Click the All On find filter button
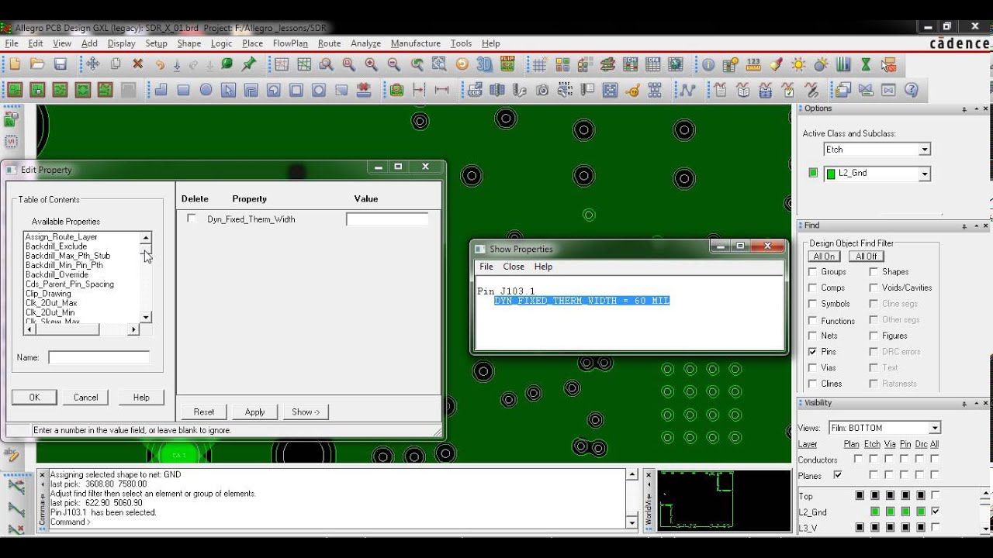Screen dimensions: 993x558 824,257
